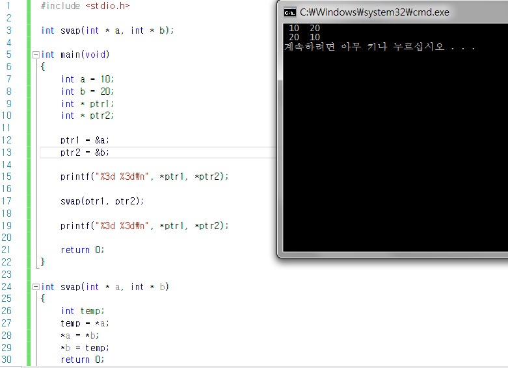Image resolution: width=508 pixels, height=368 pixels.
Task: Collapse the main function fold marker
Action: tap(36, 55)
